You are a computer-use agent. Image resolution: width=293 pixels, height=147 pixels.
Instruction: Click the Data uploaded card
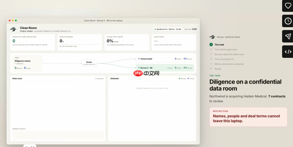[x=80, y=43]
